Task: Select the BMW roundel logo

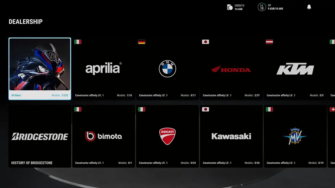Action: (167, 69)
